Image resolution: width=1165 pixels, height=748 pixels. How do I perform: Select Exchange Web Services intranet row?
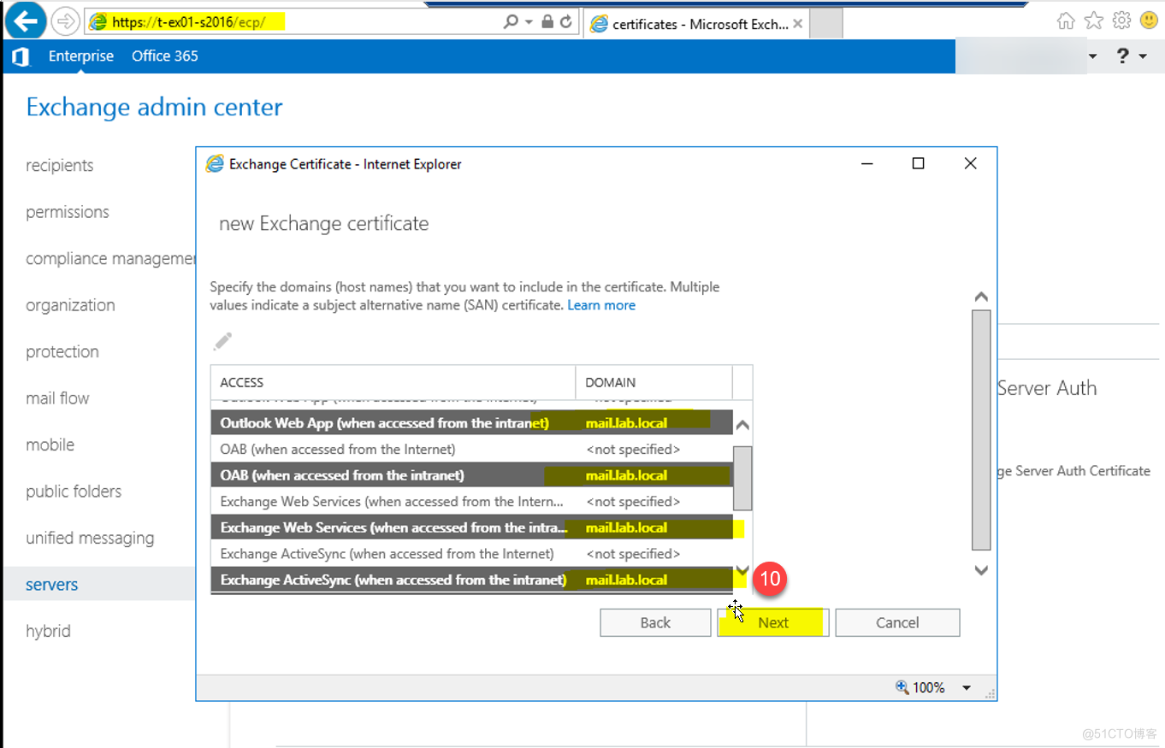point(472,527)
